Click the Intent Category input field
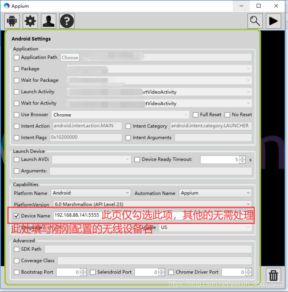The height and width of the screenshot is (292, 288). 211,126
